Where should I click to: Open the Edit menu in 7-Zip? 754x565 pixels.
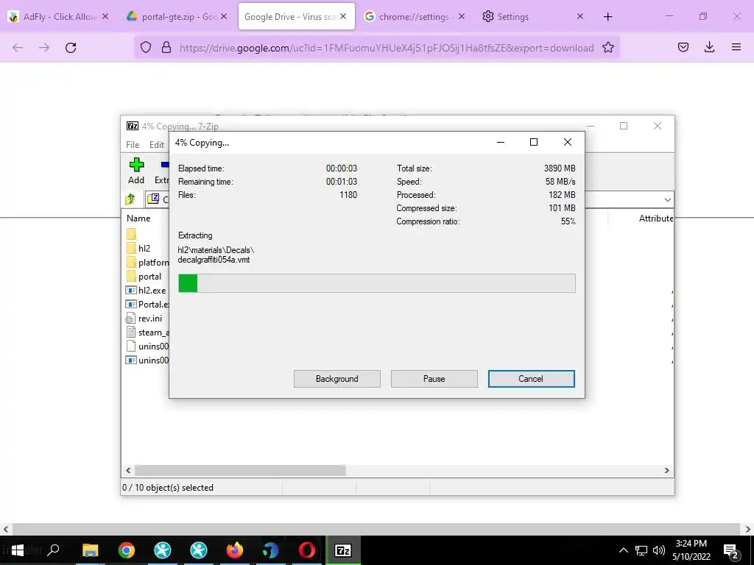coord(157,145)
